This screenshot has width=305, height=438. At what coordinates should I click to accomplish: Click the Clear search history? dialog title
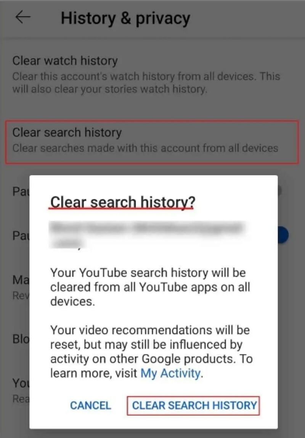tap(122, 202)
